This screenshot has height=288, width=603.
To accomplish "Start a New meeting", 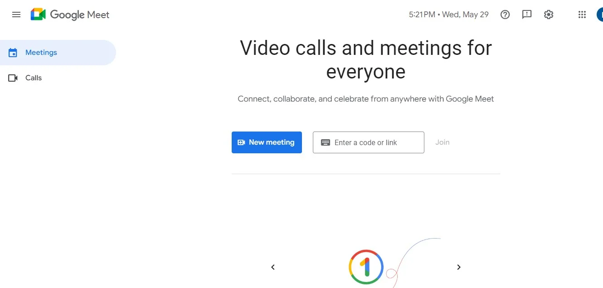I will 267,142.
